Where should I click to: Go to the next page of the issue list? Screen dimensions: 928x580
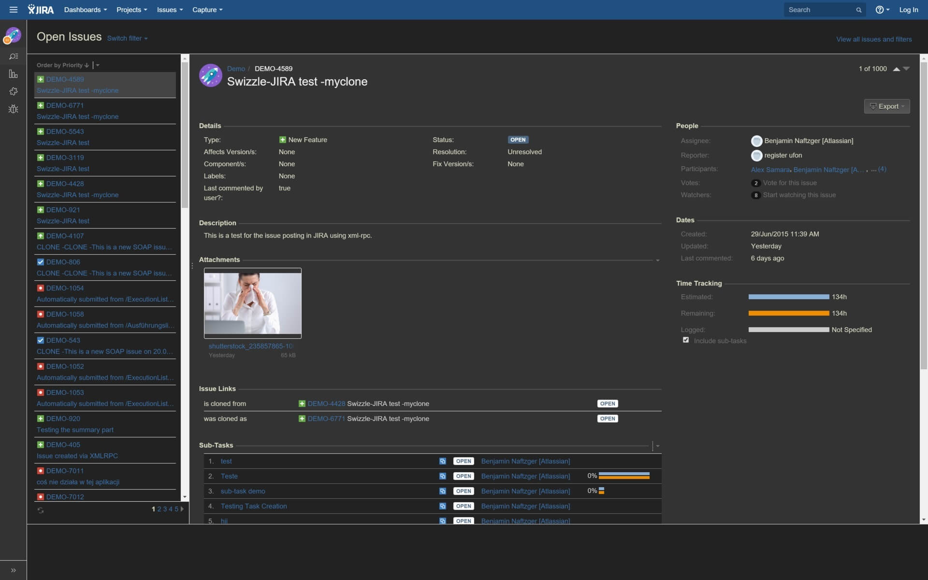[182, 509]
